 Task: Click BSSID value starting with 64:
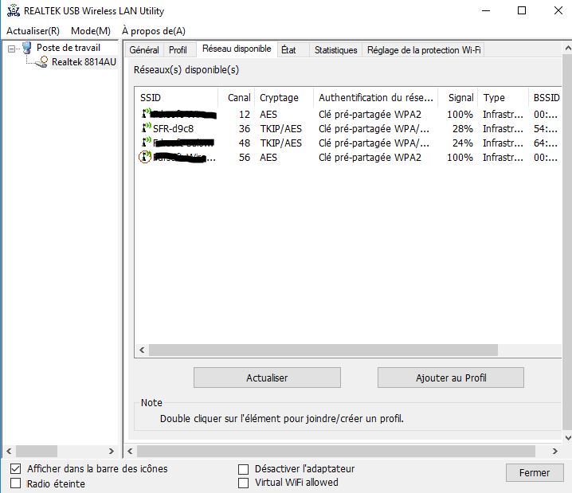[546, 143]
